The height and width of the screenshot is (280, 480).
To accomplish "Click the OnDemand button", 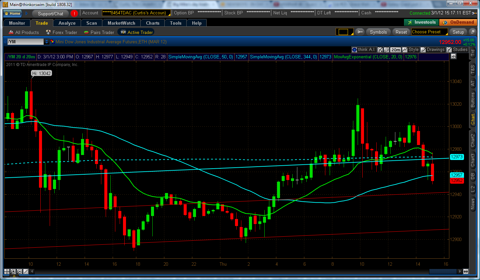I will pos(458,22).
